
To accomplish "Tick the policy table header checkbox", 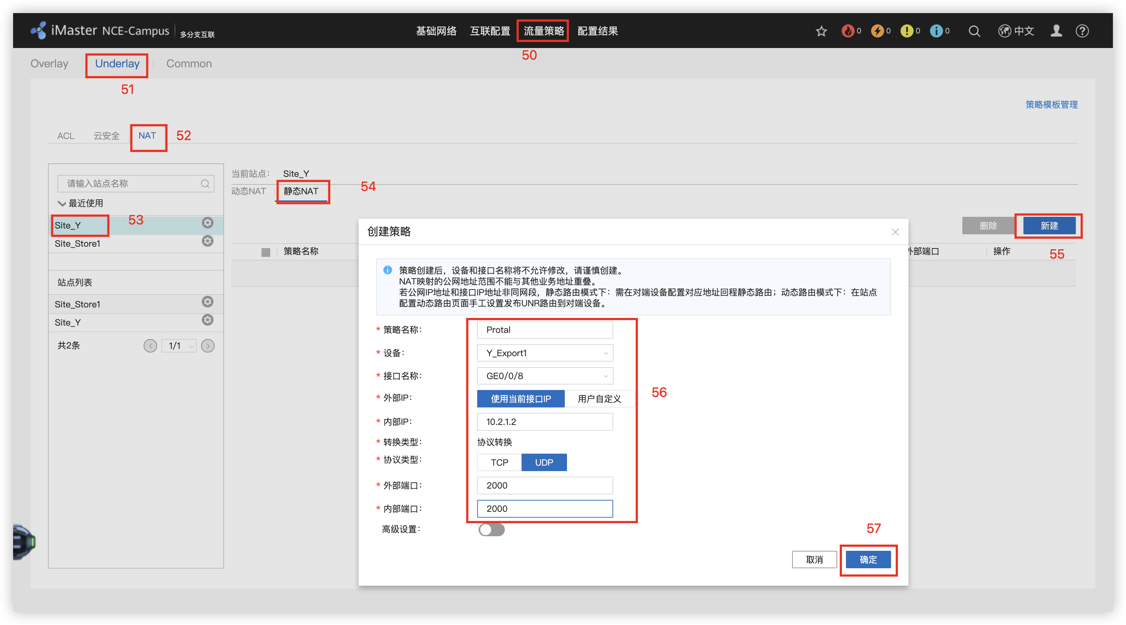I will [265, 252].
